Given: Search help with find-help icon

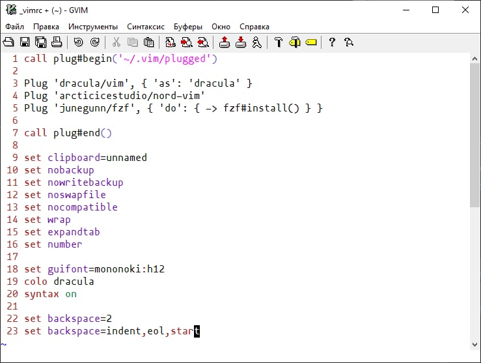Looking at the screenshot, I should [x=348, y=42].
